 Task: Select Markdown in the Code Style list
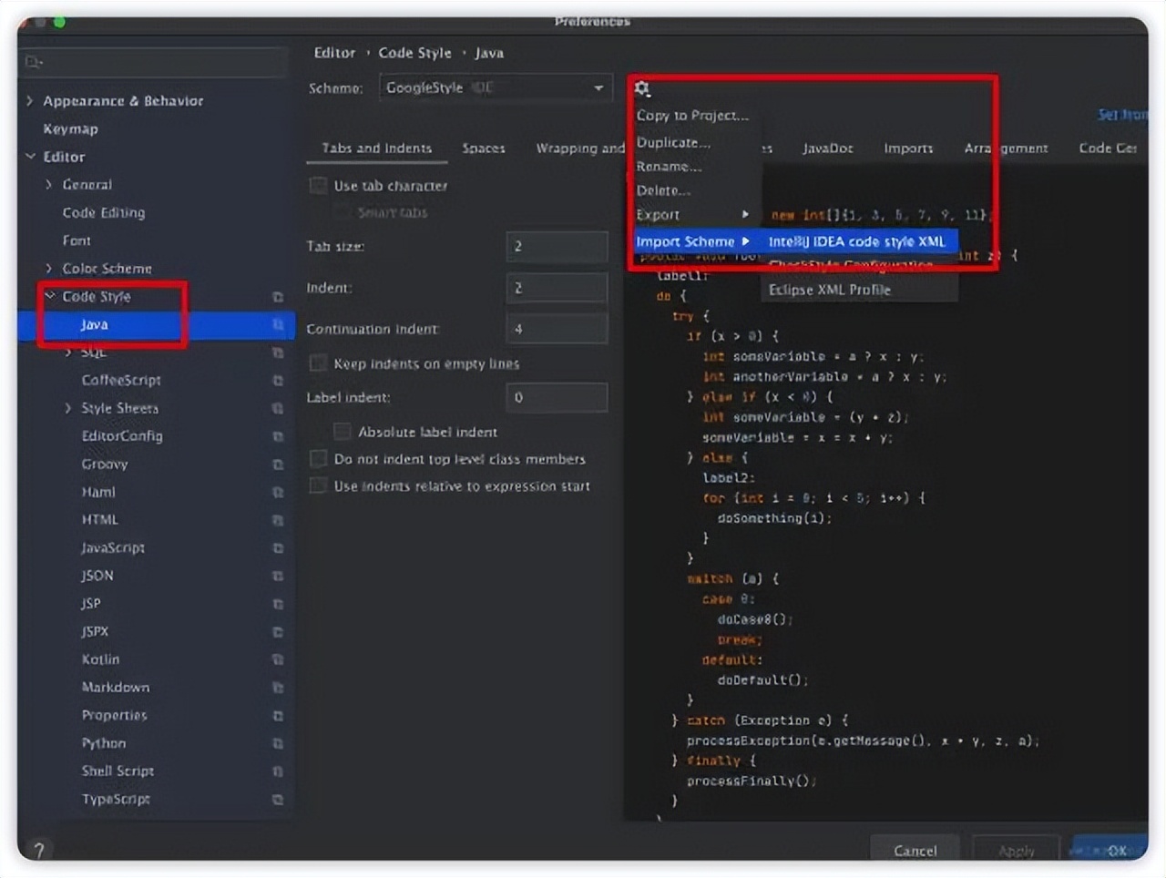tap(116, 687)
